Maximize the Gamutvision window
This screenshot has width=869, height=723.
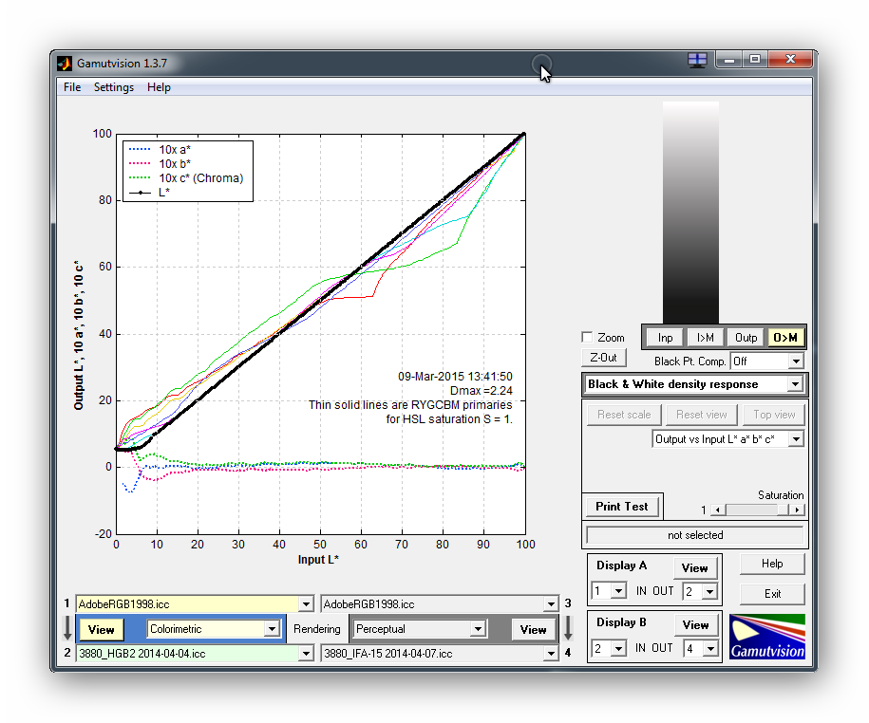[755, 60]
